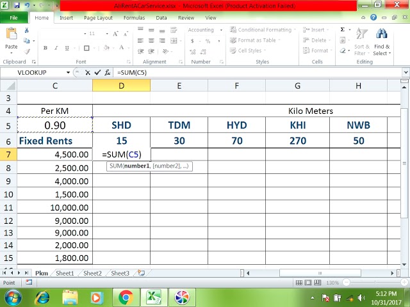
Task: Click the Insert cells button
Action: [316, 30]
